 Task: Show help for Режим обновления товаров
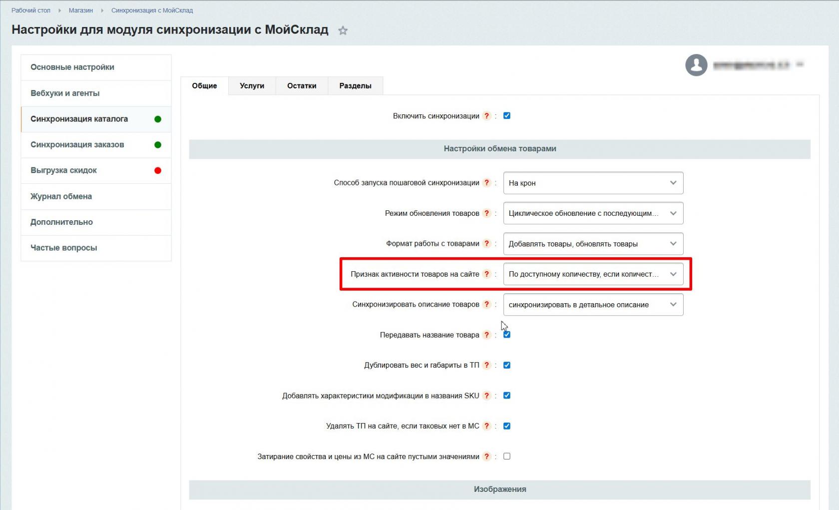[x=487, y=213]
